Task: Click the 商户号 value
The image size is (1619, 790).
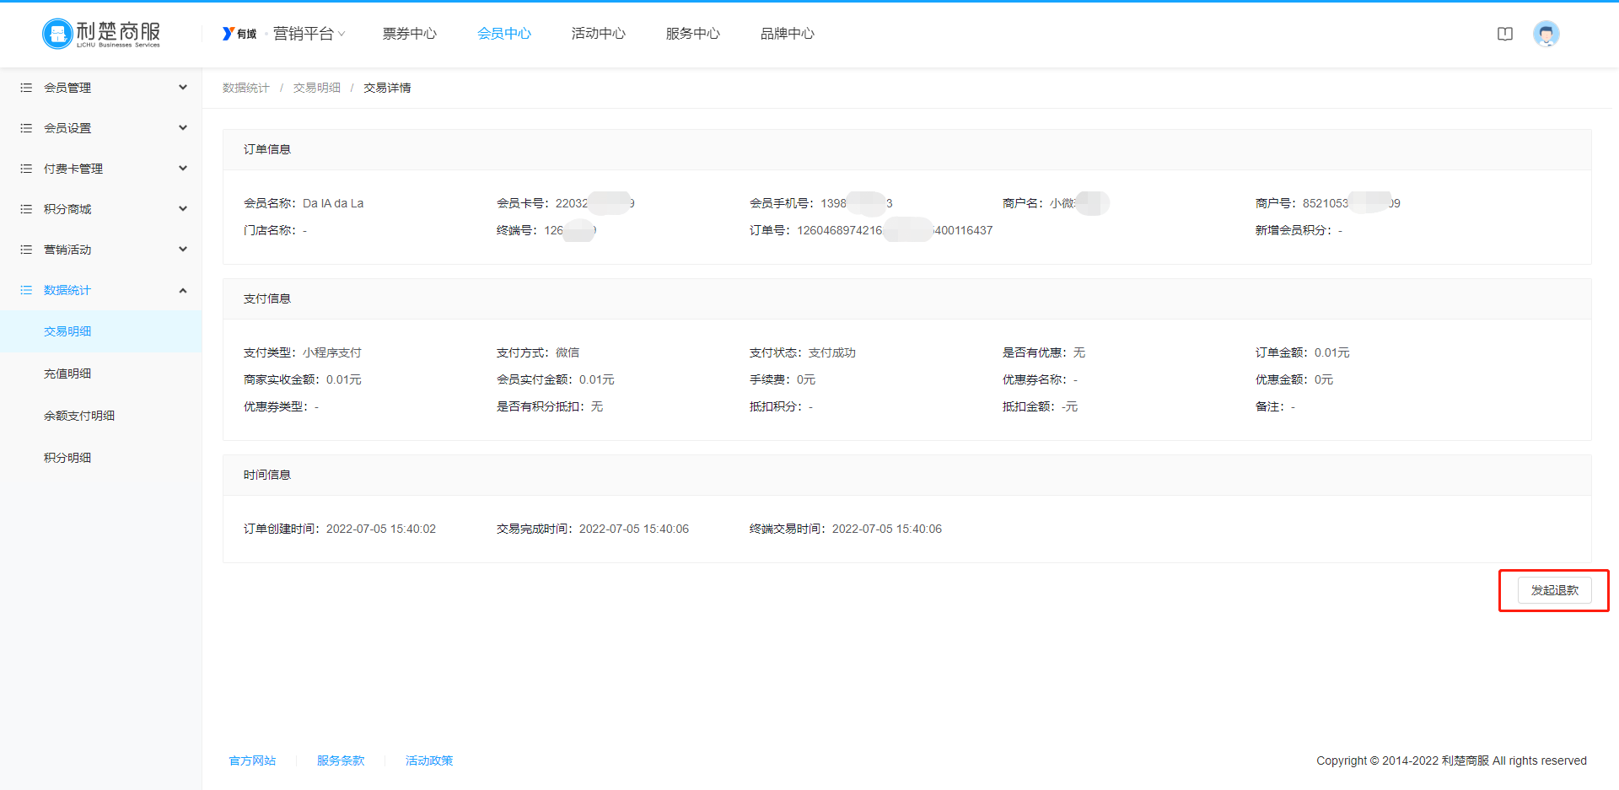Action: (1352, 203)
